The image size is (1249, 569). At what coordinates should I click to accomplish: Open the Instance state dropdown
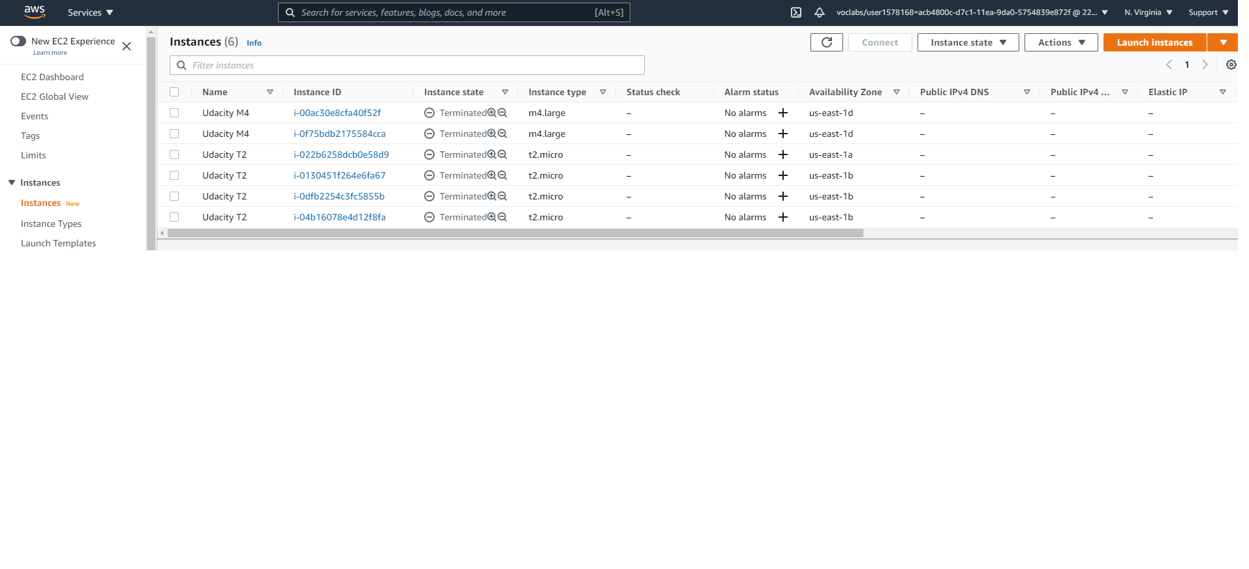point(968,42)
